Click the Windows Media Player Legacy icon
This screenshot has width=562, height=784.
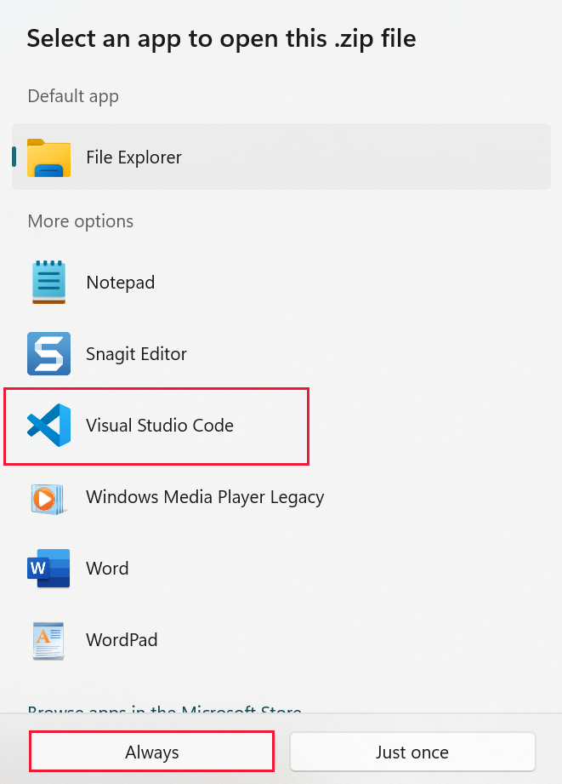49,497
